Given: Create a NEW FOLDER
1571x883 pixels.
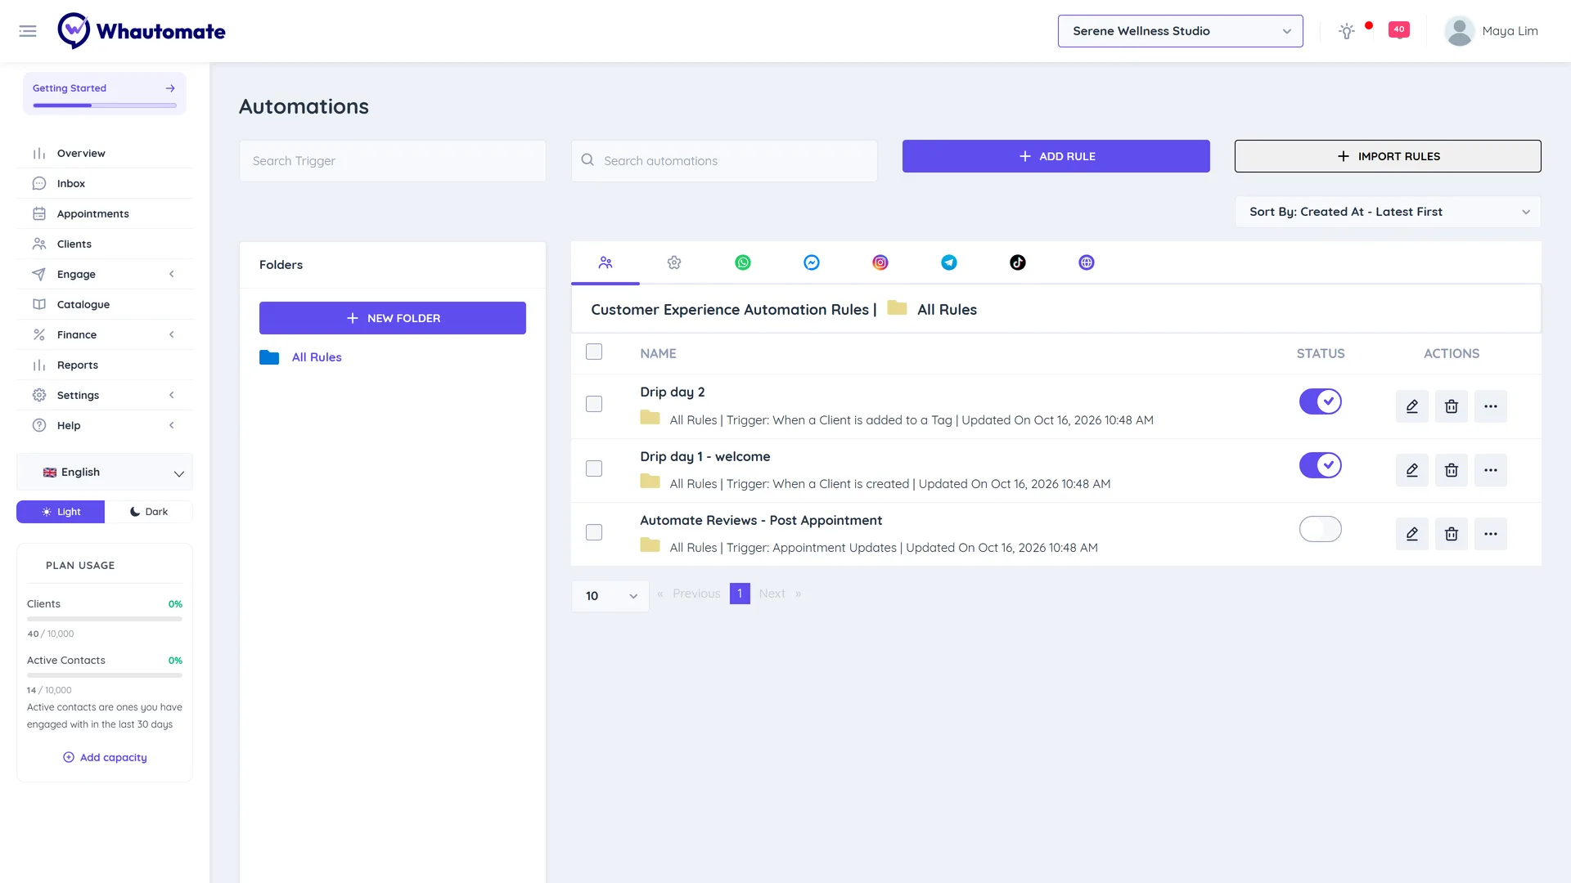Looking at the screenshot, I should (393, 318).
